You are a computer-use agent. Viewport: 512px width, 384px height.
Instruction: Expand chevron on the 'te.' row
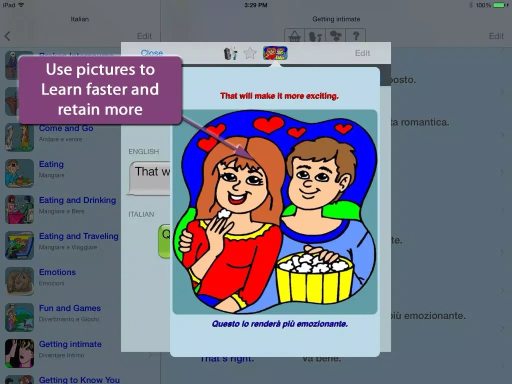click(x=502, y=252)
